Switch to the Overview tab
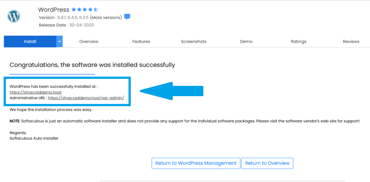Viewport: 370px width, 182px height. pyautogui.click(x=89, y=42)
